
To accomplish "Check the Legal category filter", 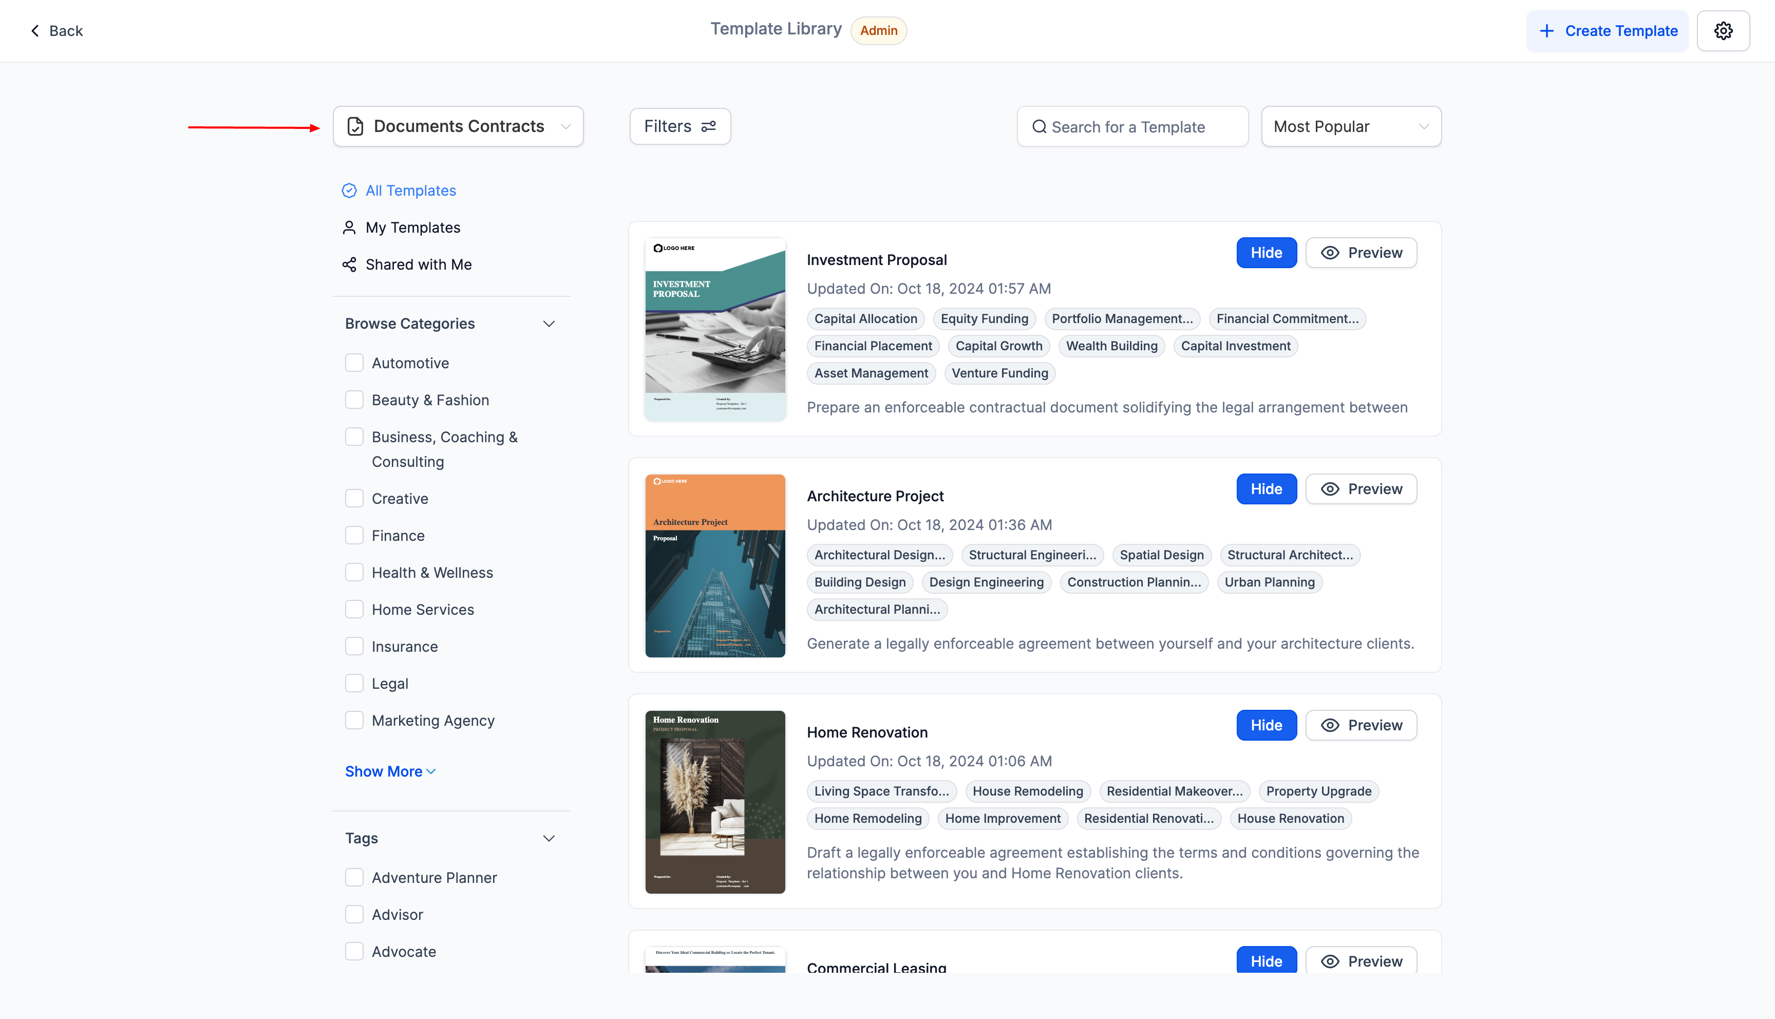I will (354, 683).
